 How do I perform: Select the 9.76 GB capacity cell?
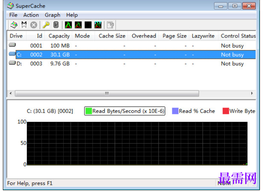click(x=60, y=64)
